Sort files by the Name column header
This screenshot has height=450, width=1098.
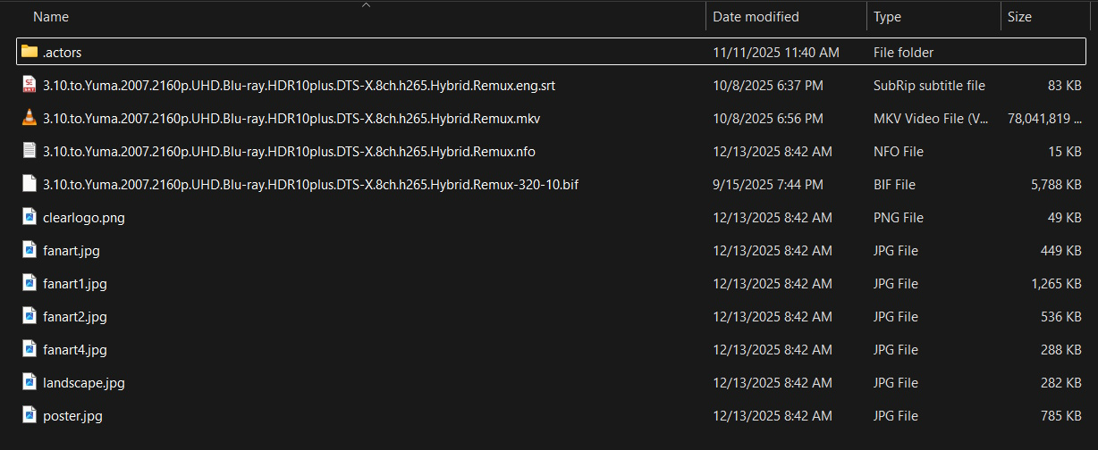[x=51, y=17]
